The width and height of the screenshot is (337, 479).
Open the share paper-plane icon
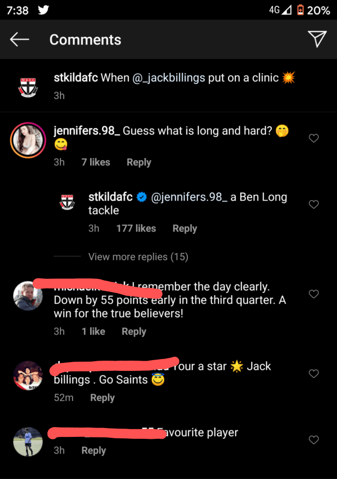point(317,40)
